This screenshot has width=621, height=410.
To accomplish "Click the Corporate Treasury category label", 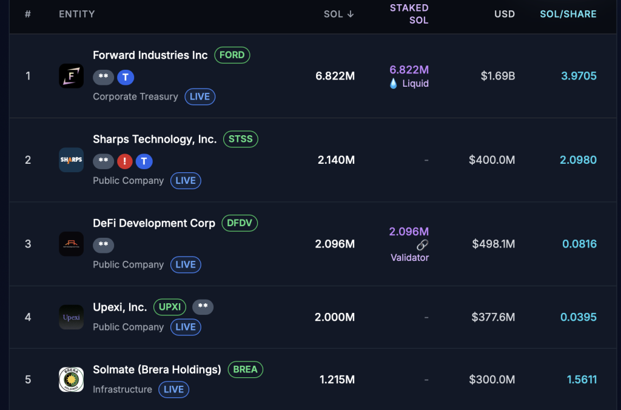I will click(x=135, y=96).
